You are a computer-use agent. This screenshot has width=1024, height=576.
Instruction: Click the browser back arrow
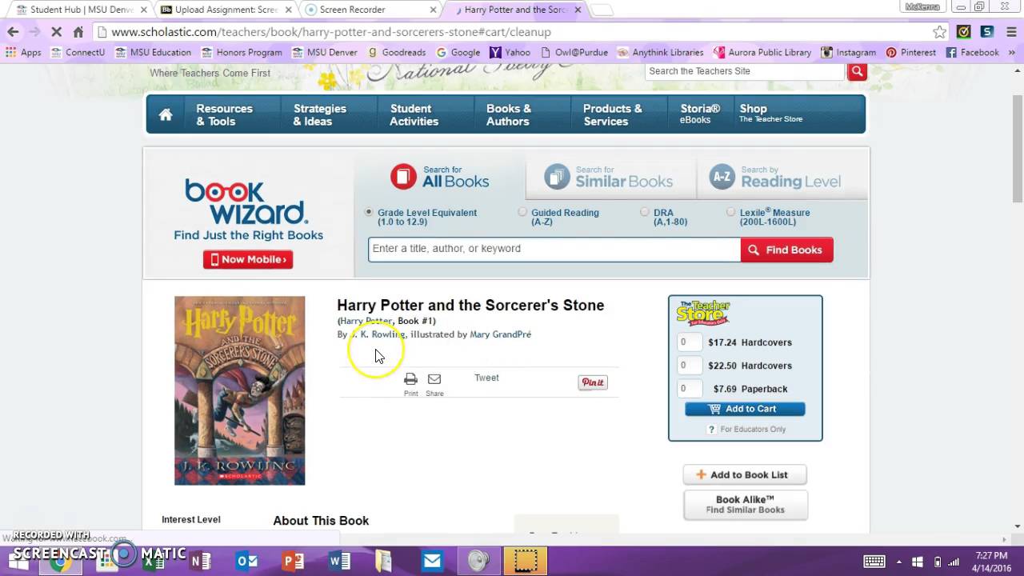coord(13,32)
